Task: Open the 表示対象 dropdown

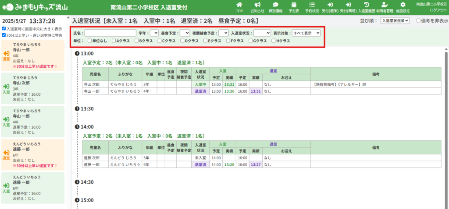Action: pyautogui.click(x=306, y=33)
